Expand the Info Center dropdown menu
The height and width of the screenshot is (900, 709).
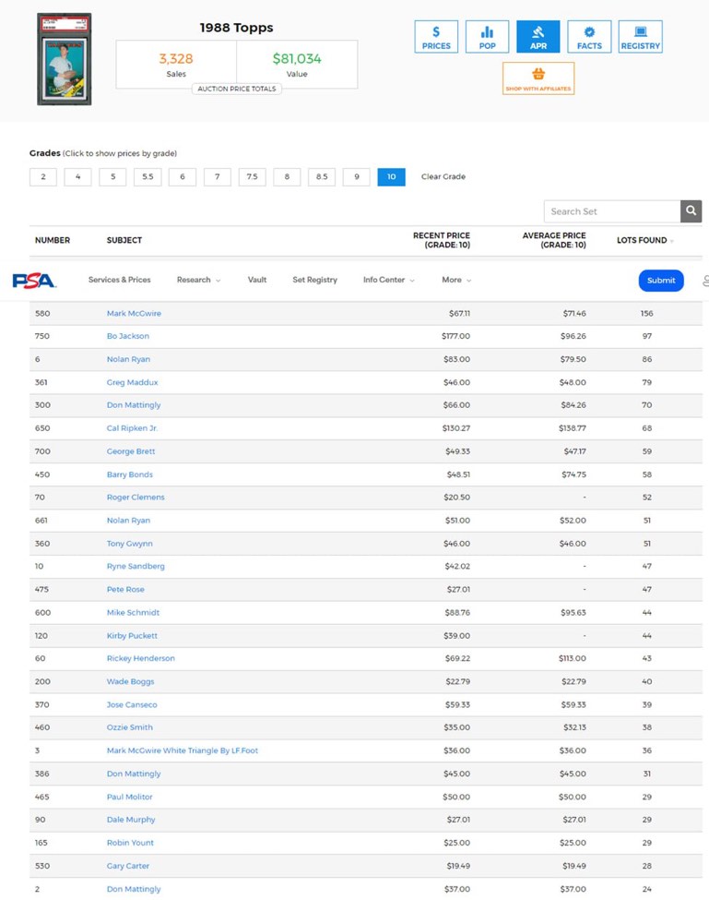coord(388,280)
